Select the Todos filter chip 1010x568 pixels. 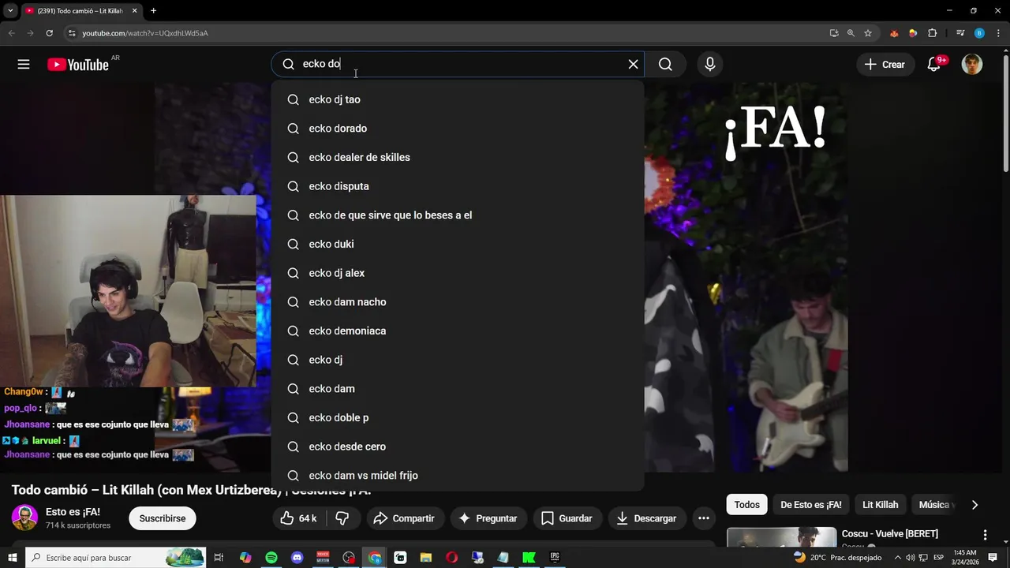tap(746, 505)
